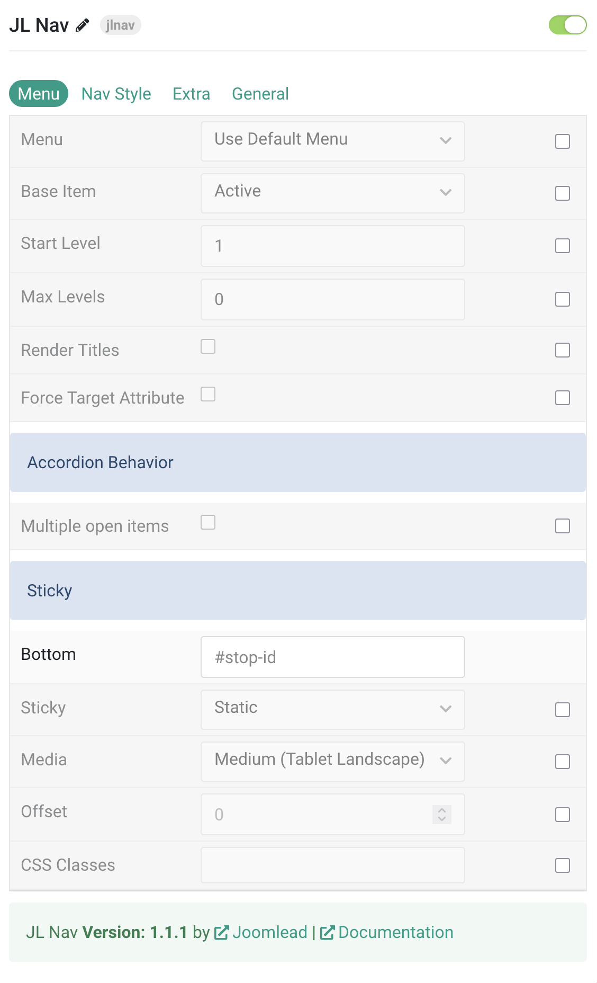Click the Offset stepper arrows
Screen dimensions: 597x983
point(442,814)
